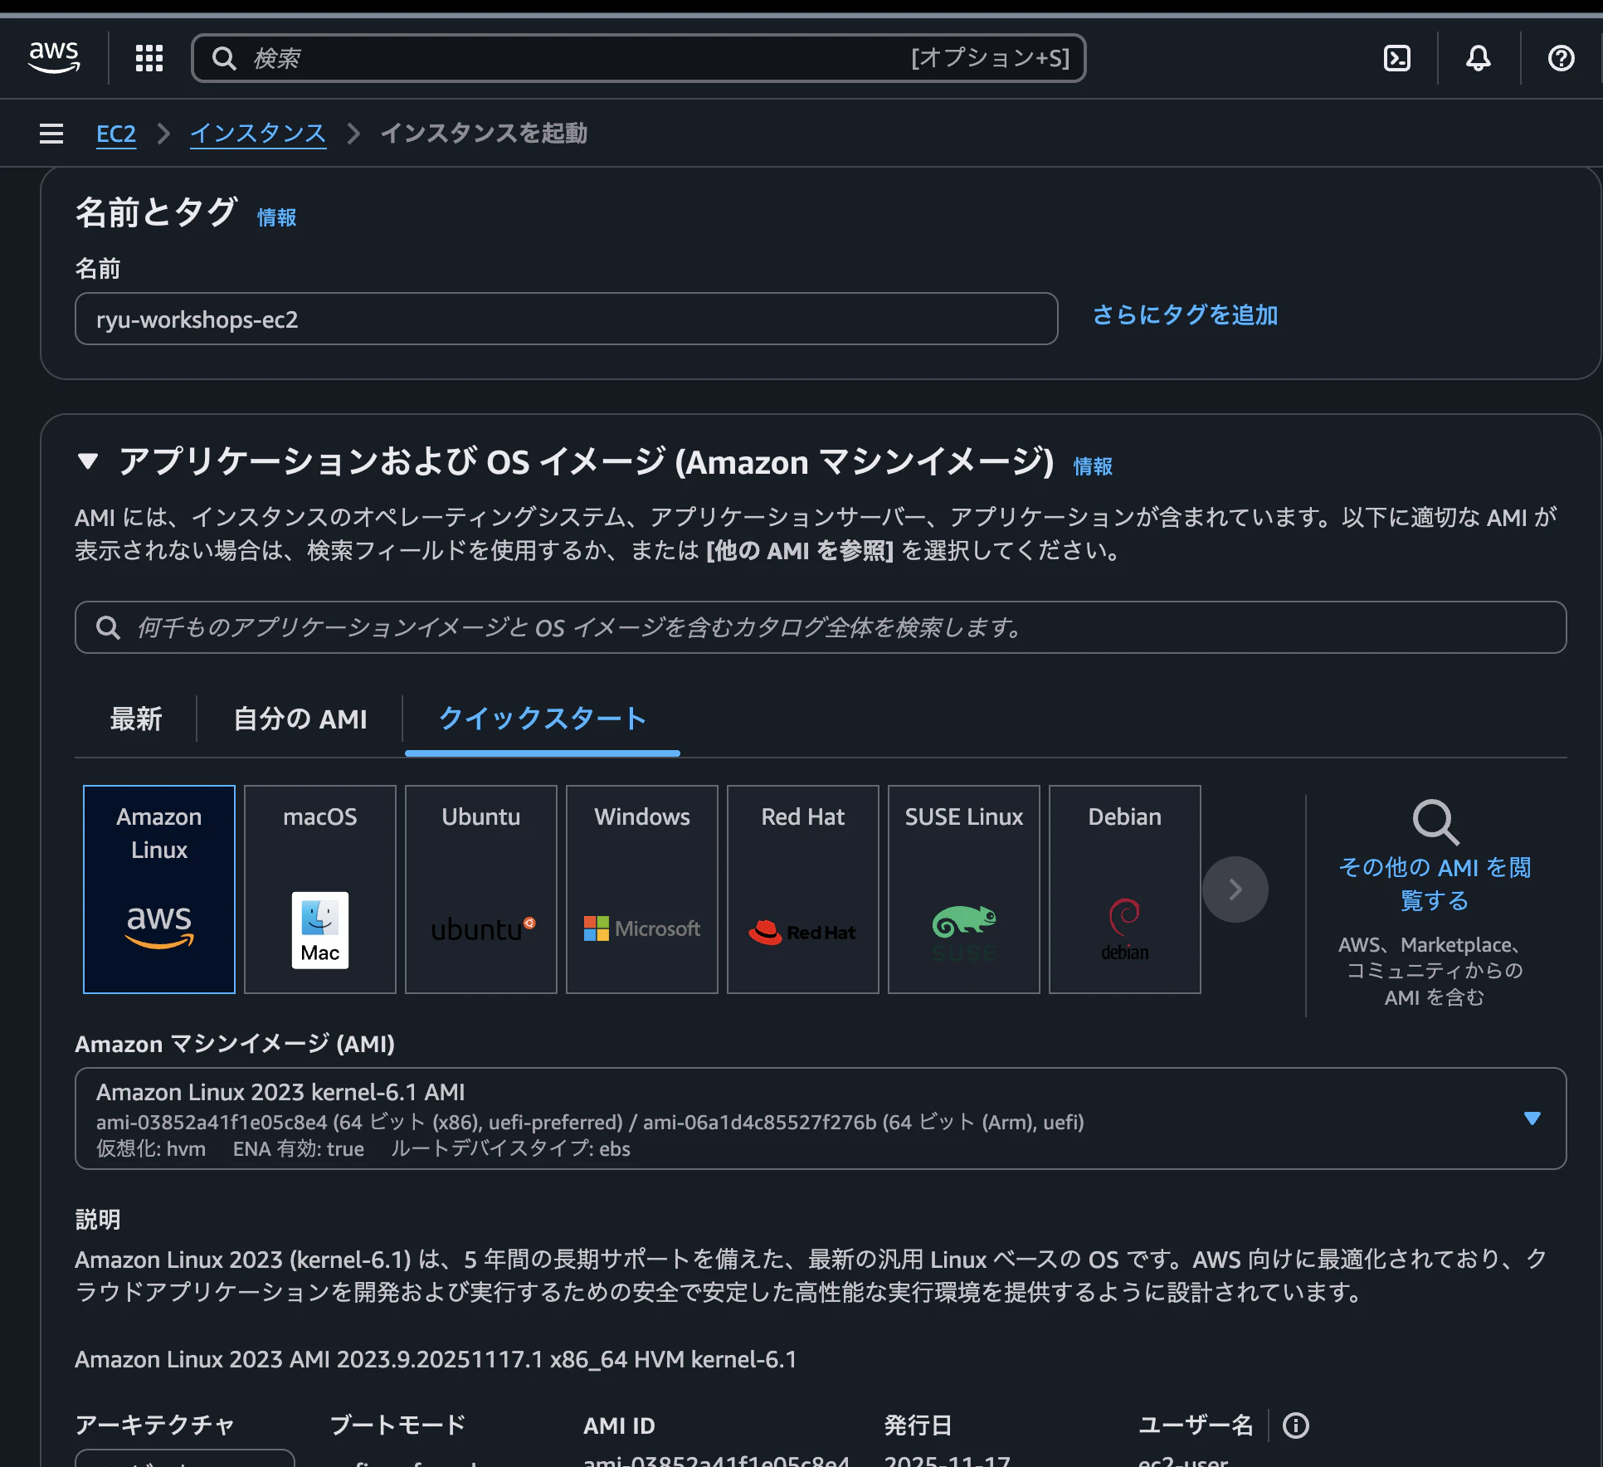This screenshot has height=1467, width=1603.
Task: Show more OS tiles with the arrow
Action: pos(1235,889)
